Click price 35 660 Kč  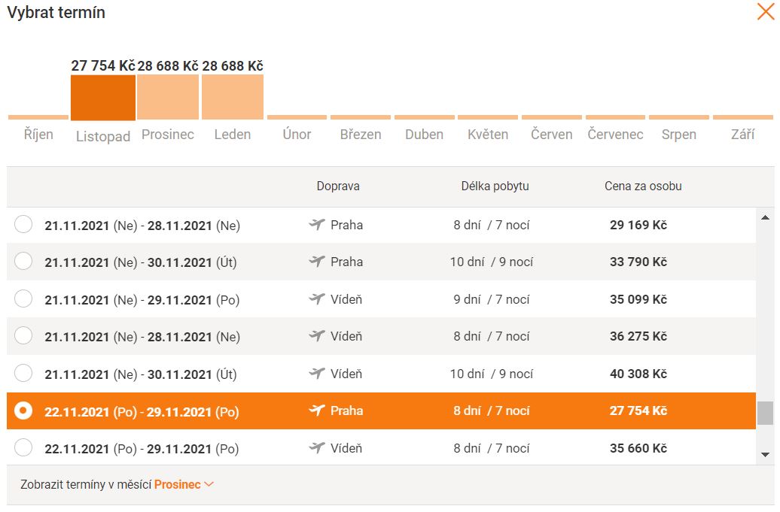(638, 448)
